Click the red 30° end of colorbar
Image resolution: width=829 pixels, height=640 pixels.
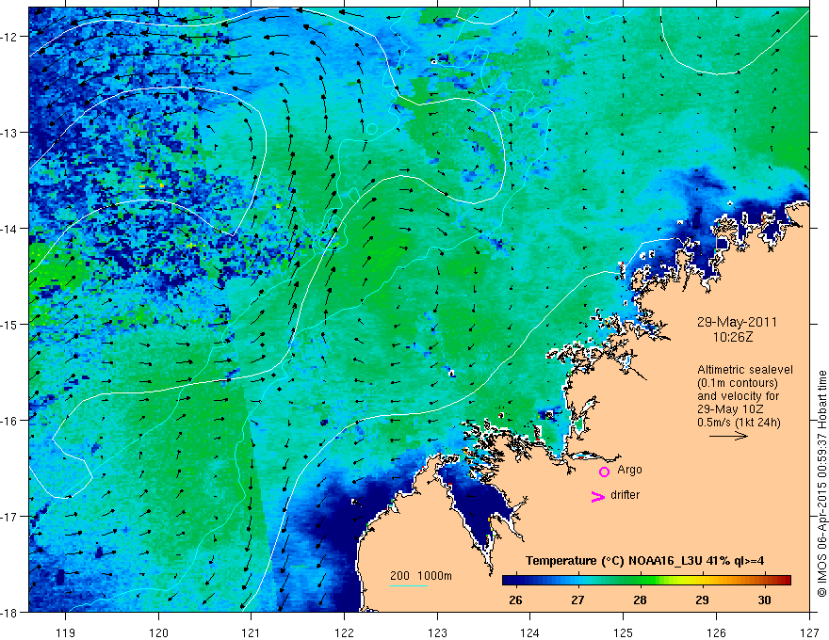(x=785, y=581)
